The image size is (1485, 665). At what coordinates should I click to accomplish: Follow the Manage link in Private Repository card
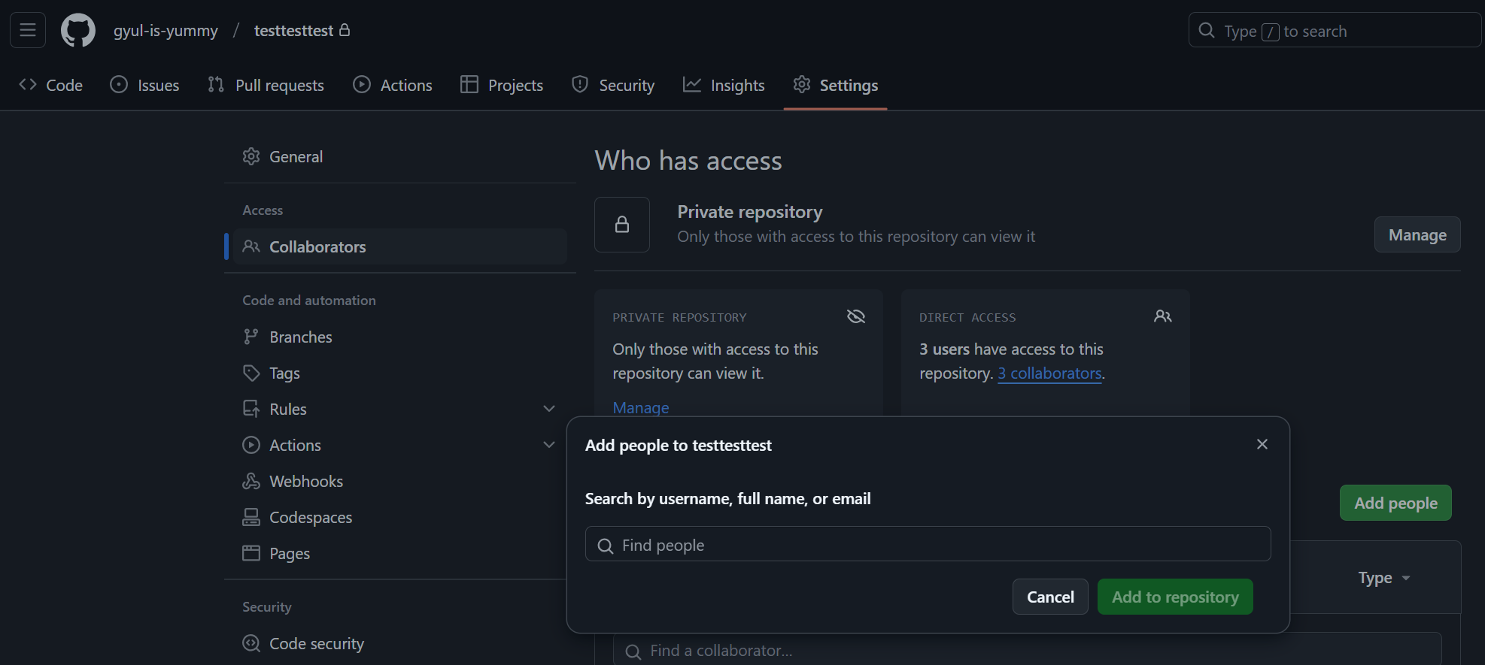tap(641, 408)
